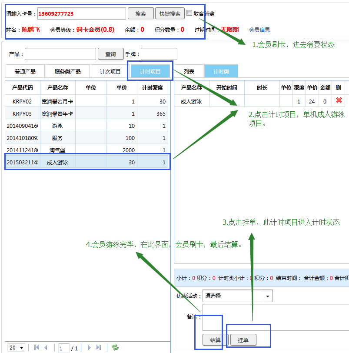Viewport: 349px width, 353px height.
Task: Go to previous page in pagination
Action: pyautogui.click(x=46, y=347)
